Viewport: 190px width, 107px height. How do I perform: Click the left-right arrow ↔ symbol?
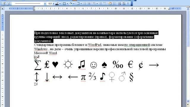[x=57, y=77]
